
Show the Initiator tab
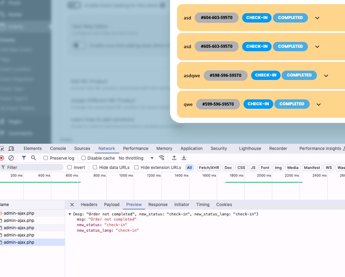coord(182,205)
